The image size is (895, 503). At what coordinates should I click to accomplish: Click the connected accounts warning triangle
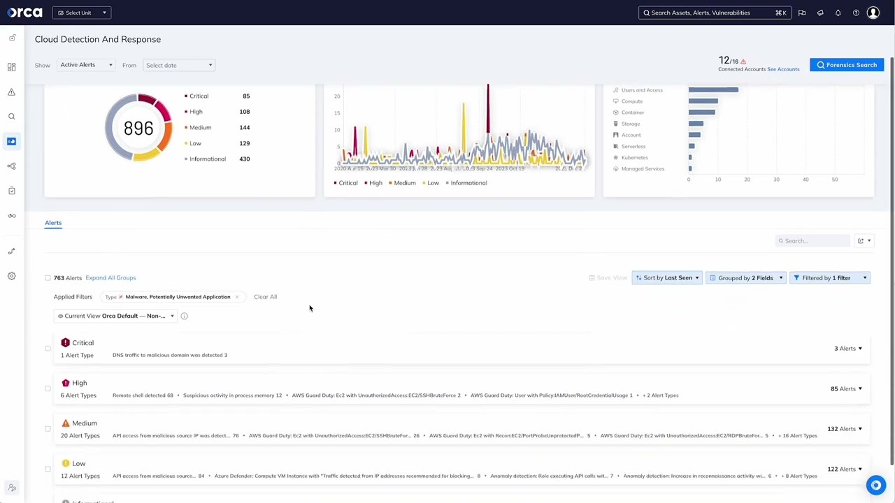pos(743,61)
